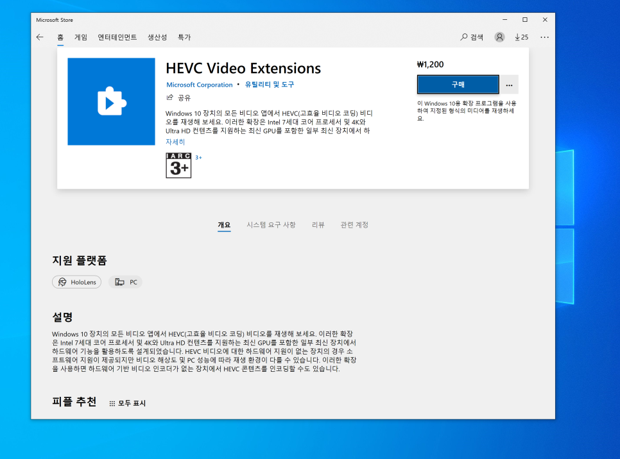The image size is (620, 459).
Task: Open downloads showing 25 updates
Action: click(522, 37)
